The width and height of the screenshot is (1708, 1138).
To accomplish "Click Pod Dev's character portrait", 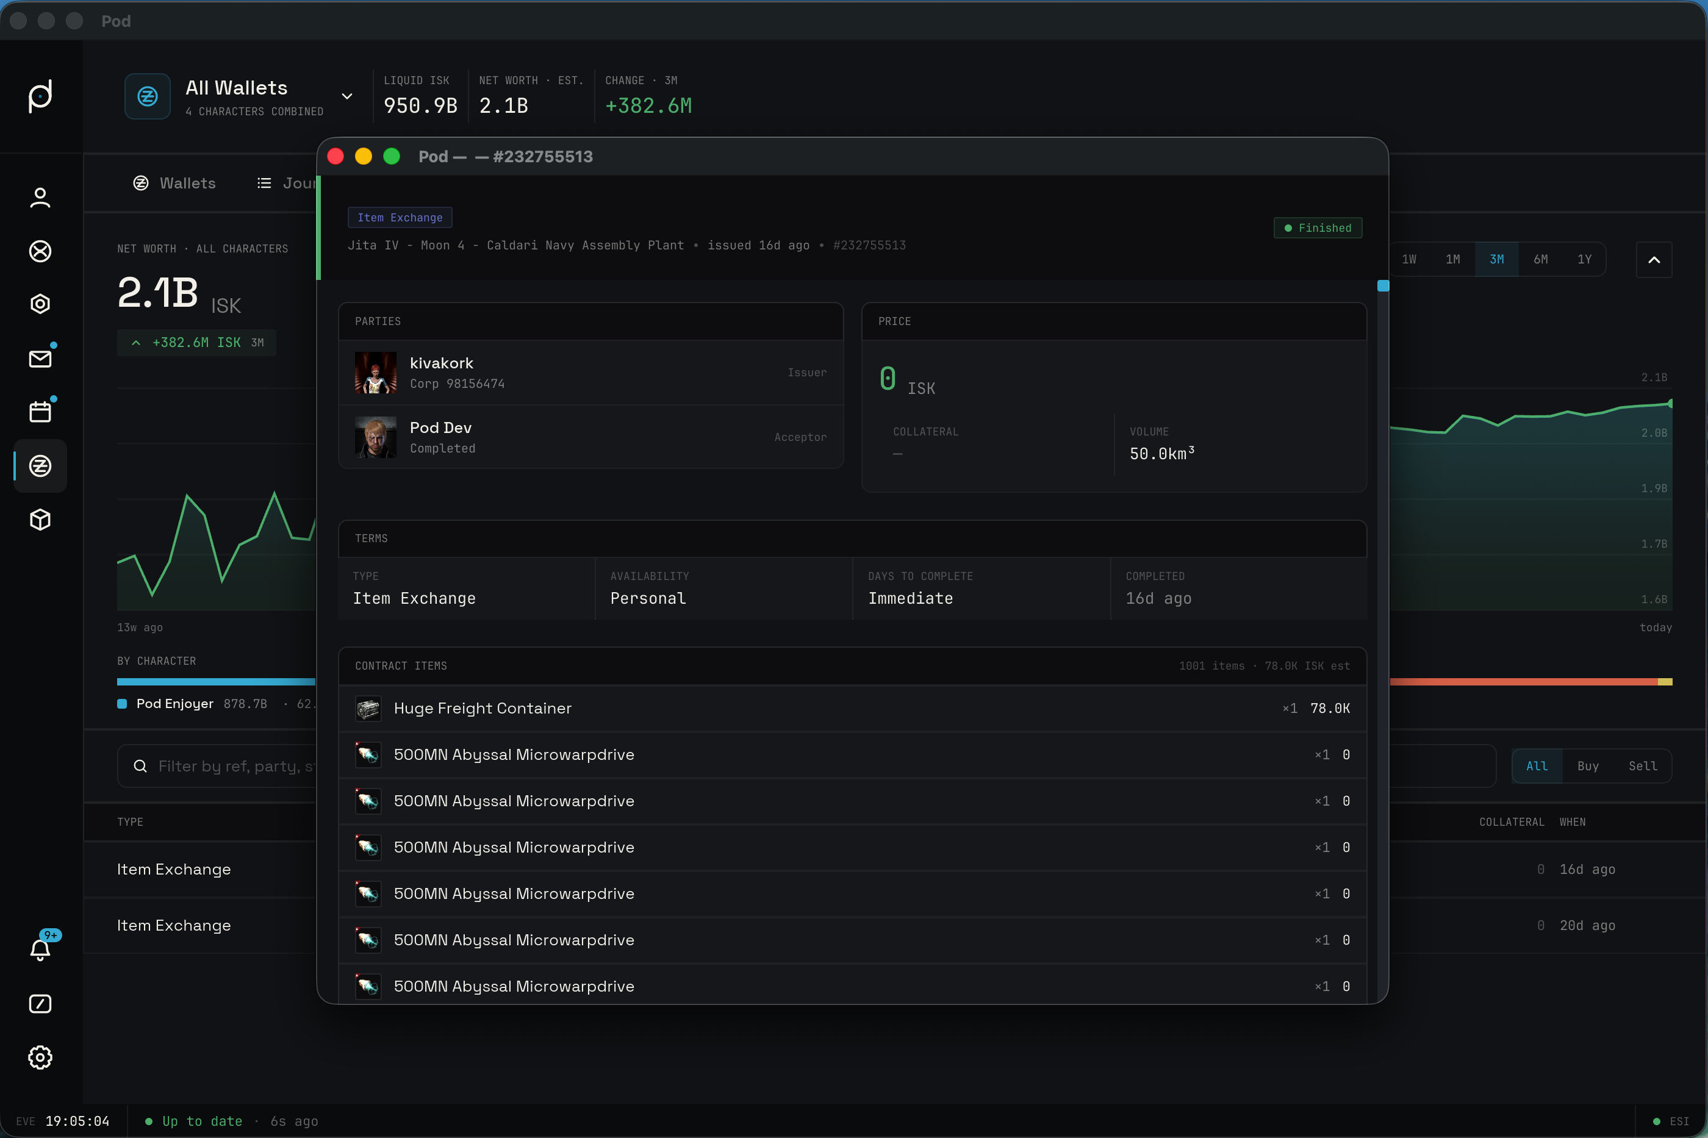I will 375,437.
